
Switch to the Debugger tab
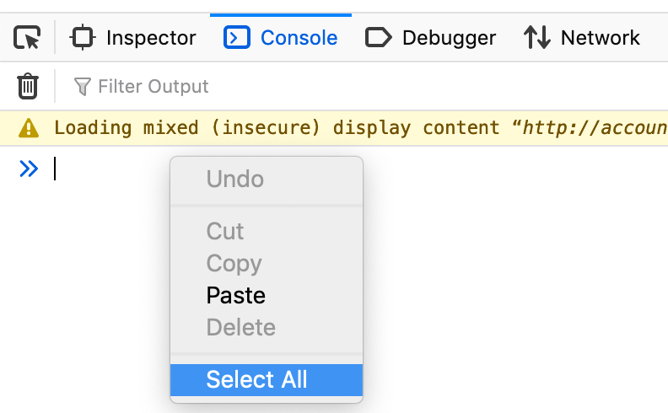pyautogui.click(x=449, y=38)
